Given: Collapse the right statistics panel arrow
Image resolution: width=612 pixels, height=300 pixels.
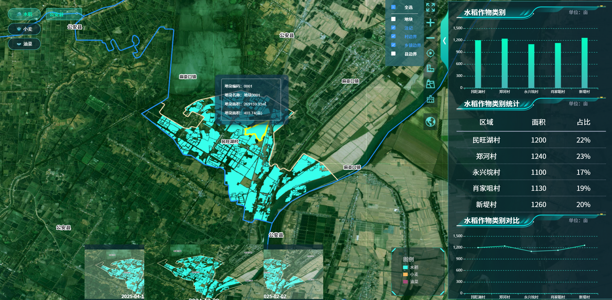Looking at the screenshot, I should [x=444, y=41].
